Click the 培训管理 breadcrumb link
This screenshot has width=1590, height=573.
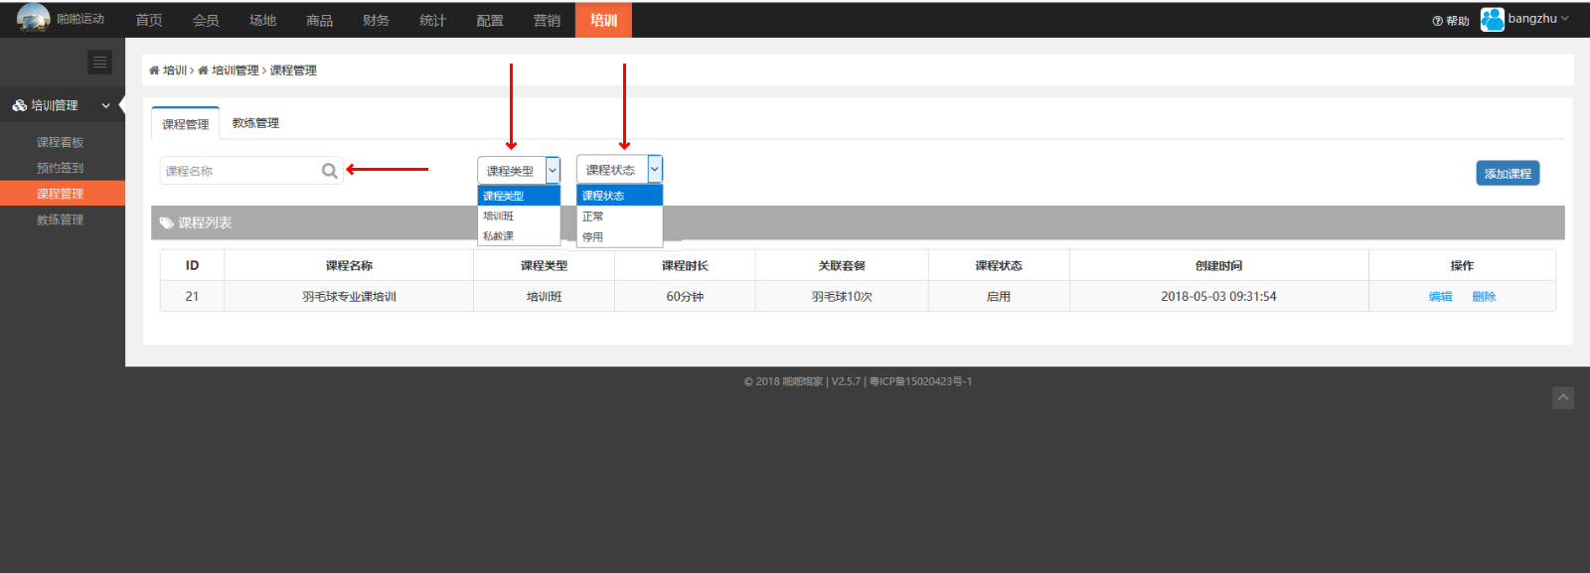[236, 71]
